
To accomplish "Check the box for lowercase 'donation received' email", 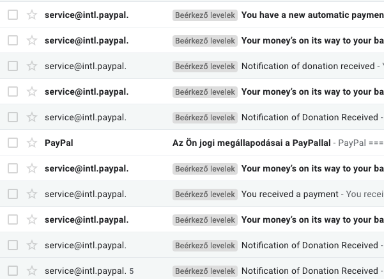I will click(13, 66).
